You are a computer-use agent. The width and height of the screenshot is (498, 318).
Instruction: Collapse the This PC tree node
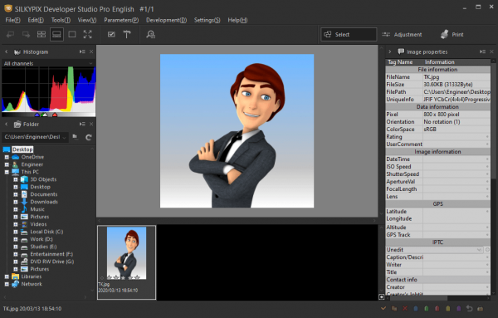7,172
